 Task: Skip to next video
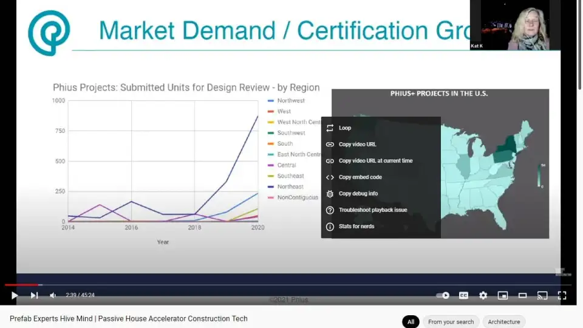[34, 295]
